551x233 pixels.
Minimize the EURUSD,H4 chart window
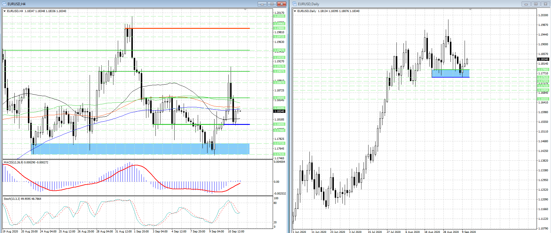tap(262, 4)
